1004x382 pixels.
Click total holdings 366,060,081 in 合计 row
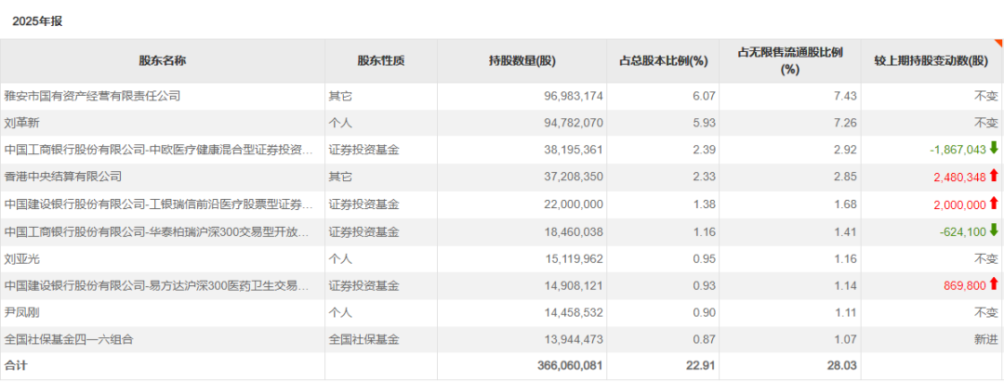[x=570, y=366]
